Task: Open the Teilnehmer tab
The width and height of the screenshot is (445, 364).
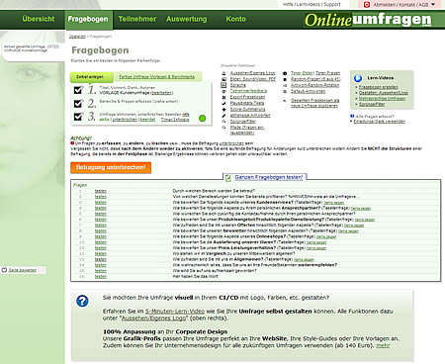Action: pyautogui.click(x=137, y=19)
